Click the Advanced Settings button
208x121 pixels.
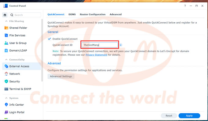click(61, 76)
